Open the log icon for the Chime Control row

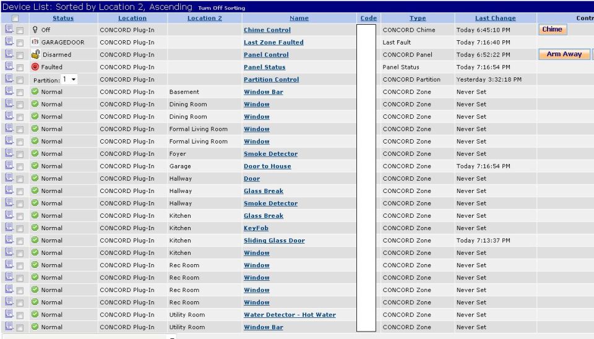[x=9, y=29]
